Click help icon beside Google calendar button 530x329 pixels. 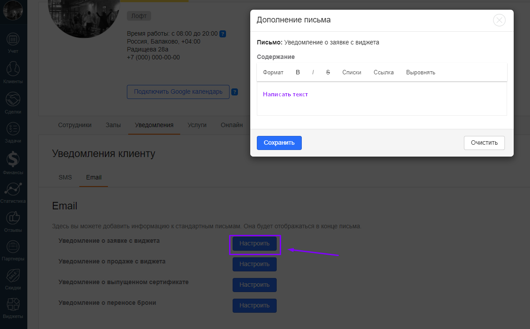235,92
